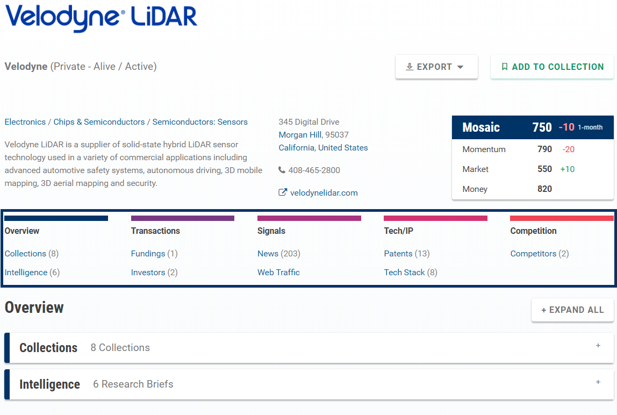The height and width of the screenshot is (415, 617).
Task: Click the Expand All button
Action: tap(572, 310)
